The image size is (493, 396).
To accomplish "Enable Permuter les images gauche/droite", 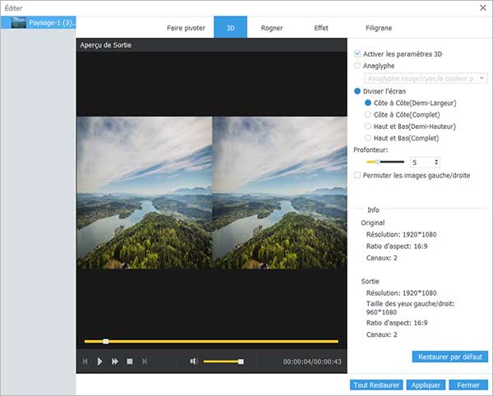I will tap(357, 175).
